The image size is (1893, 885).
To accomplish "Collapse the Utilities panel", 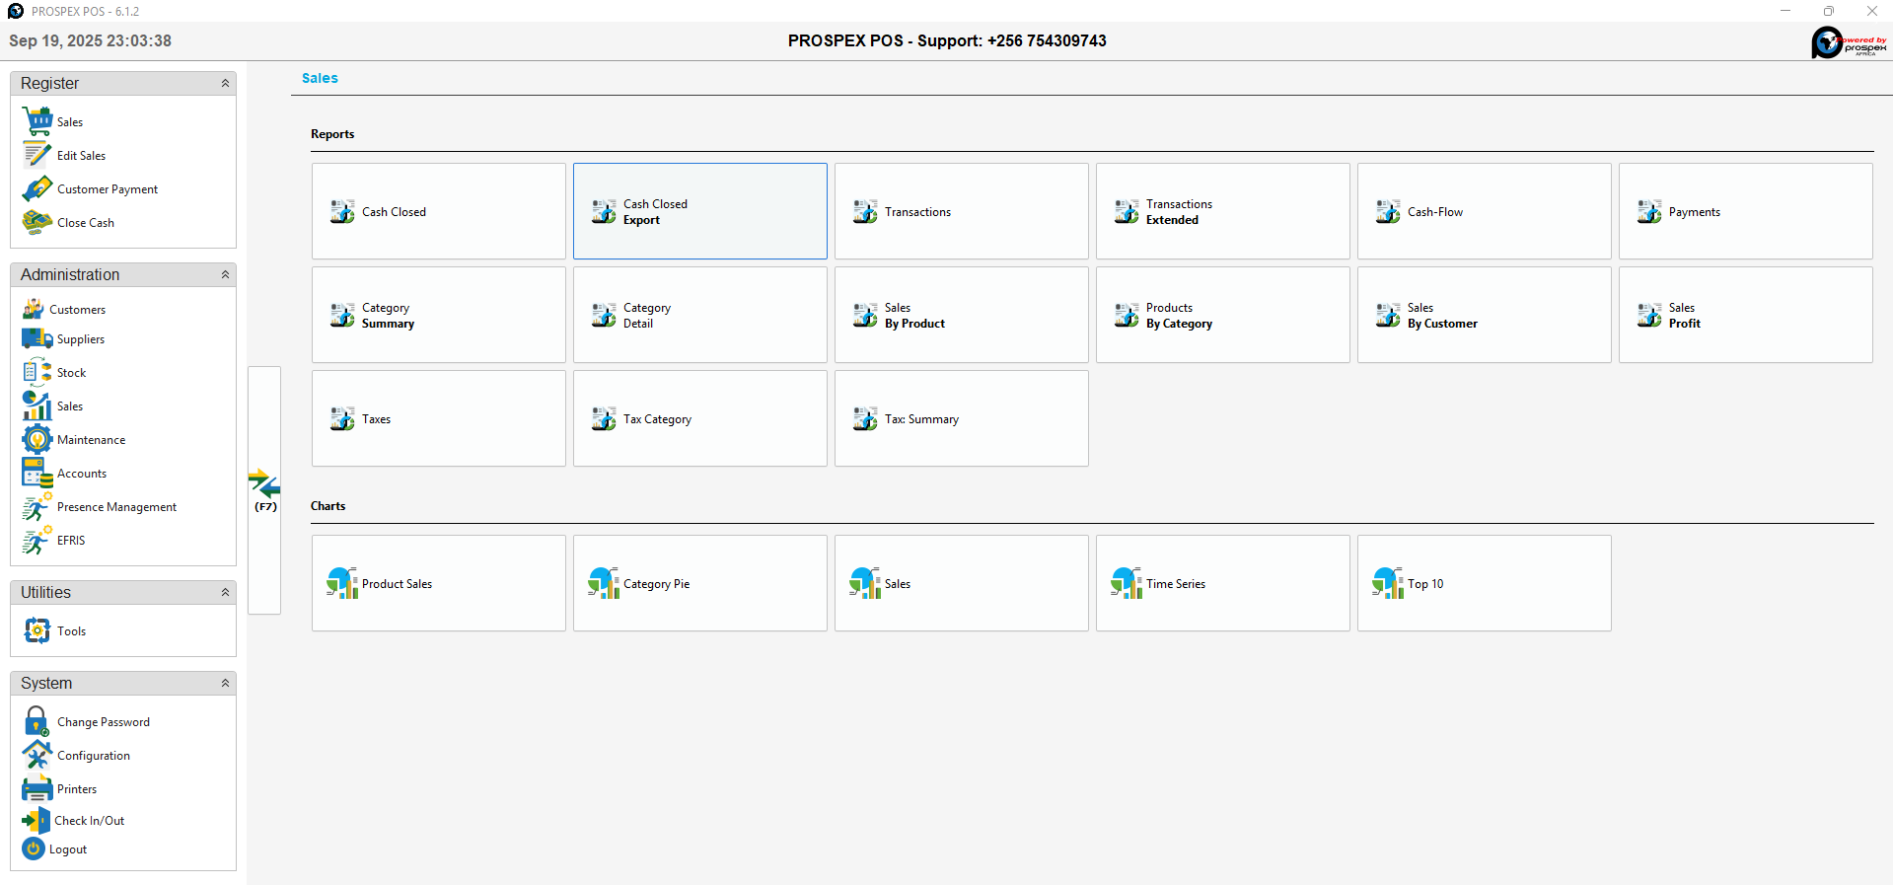I will (225, 593).
